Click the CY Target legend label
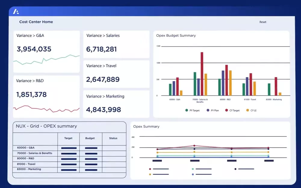Viewport: 301px width, 188px height. (x=234, y=110)
